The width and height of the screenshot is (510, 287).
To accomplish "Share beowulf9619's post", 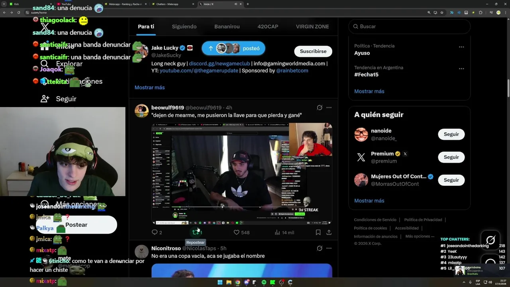I will coord(329,232).
